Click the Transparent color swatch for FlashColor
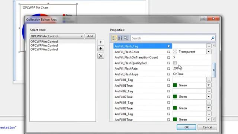Viewport: 238px width, 134px height. point(175,51)
